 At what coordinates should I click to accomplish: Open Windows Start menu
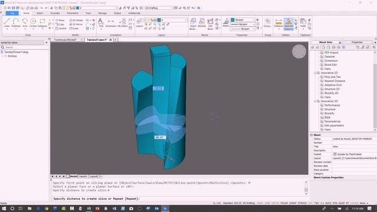4,208
